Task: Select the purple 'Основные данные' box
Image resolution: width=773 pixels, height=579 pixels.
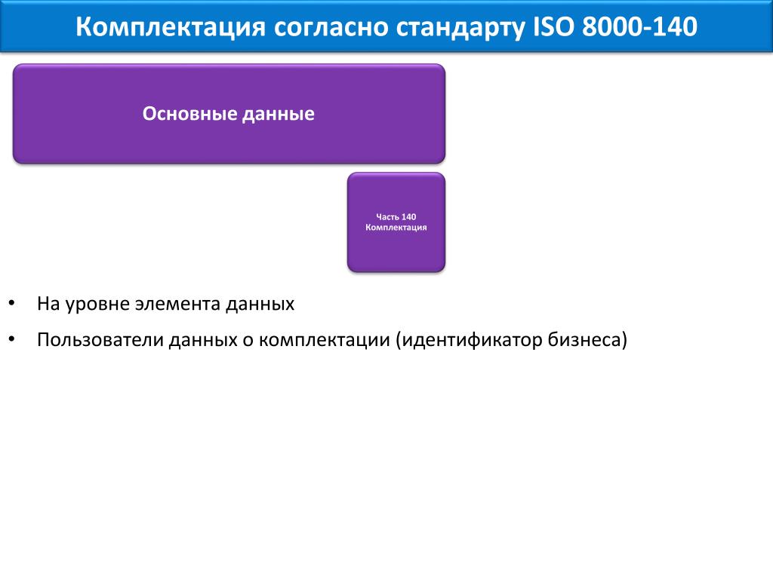Action: tap(229, 114)
